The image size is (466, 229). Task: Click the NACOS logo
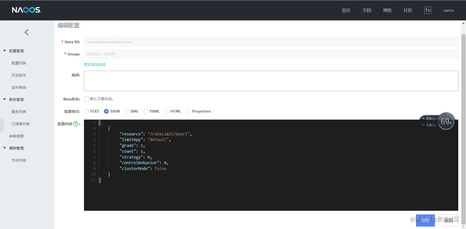coord(27,10)
